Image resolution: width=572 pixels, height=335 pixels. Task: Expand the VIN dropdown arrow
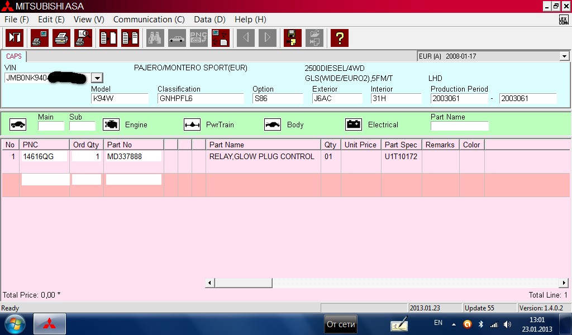coord(97,78)
